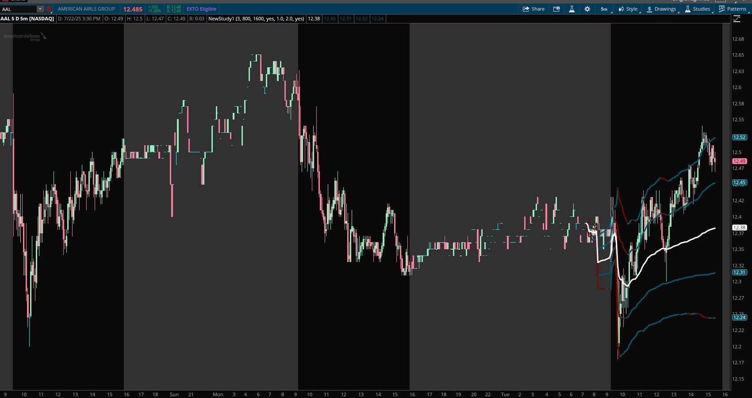Click the 12.2 price axis label
Viewport: 752px width, 398px height.
tap(737, 347)
